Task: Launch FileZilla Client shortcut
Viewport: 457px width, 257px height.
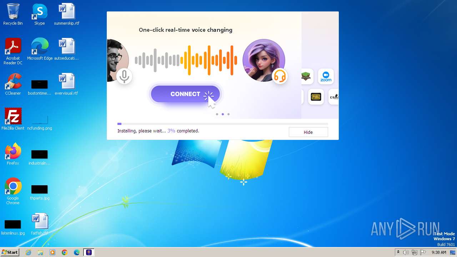Action: [13, 119]
